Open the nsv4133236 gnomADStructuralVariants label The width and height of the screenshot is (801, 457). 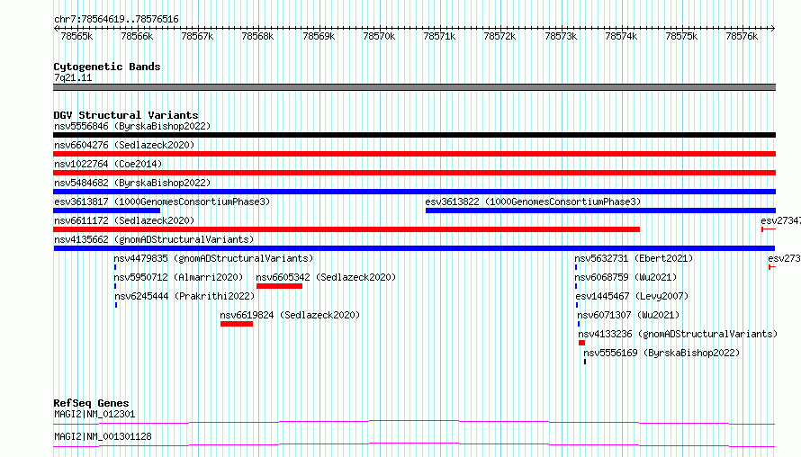pyautogui.click(x=678, y=334)
